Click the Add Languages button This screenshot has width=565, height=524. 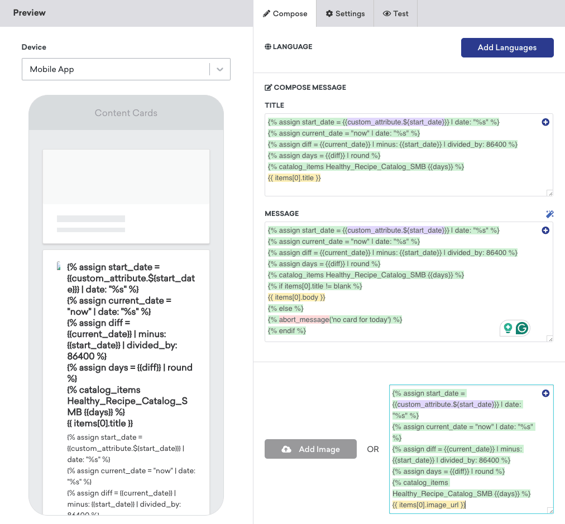pyautogui.click(x=507, y=47)
